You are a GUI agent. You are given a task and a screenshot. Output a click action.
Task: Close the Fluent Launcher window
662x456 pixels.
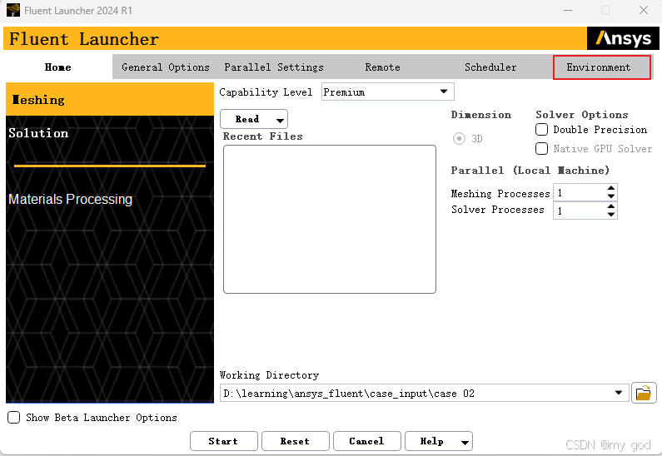[644, 10]
